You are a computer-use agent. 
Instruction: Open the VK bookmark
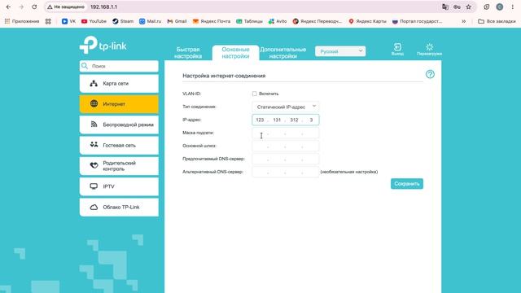(x=68, y=21)
